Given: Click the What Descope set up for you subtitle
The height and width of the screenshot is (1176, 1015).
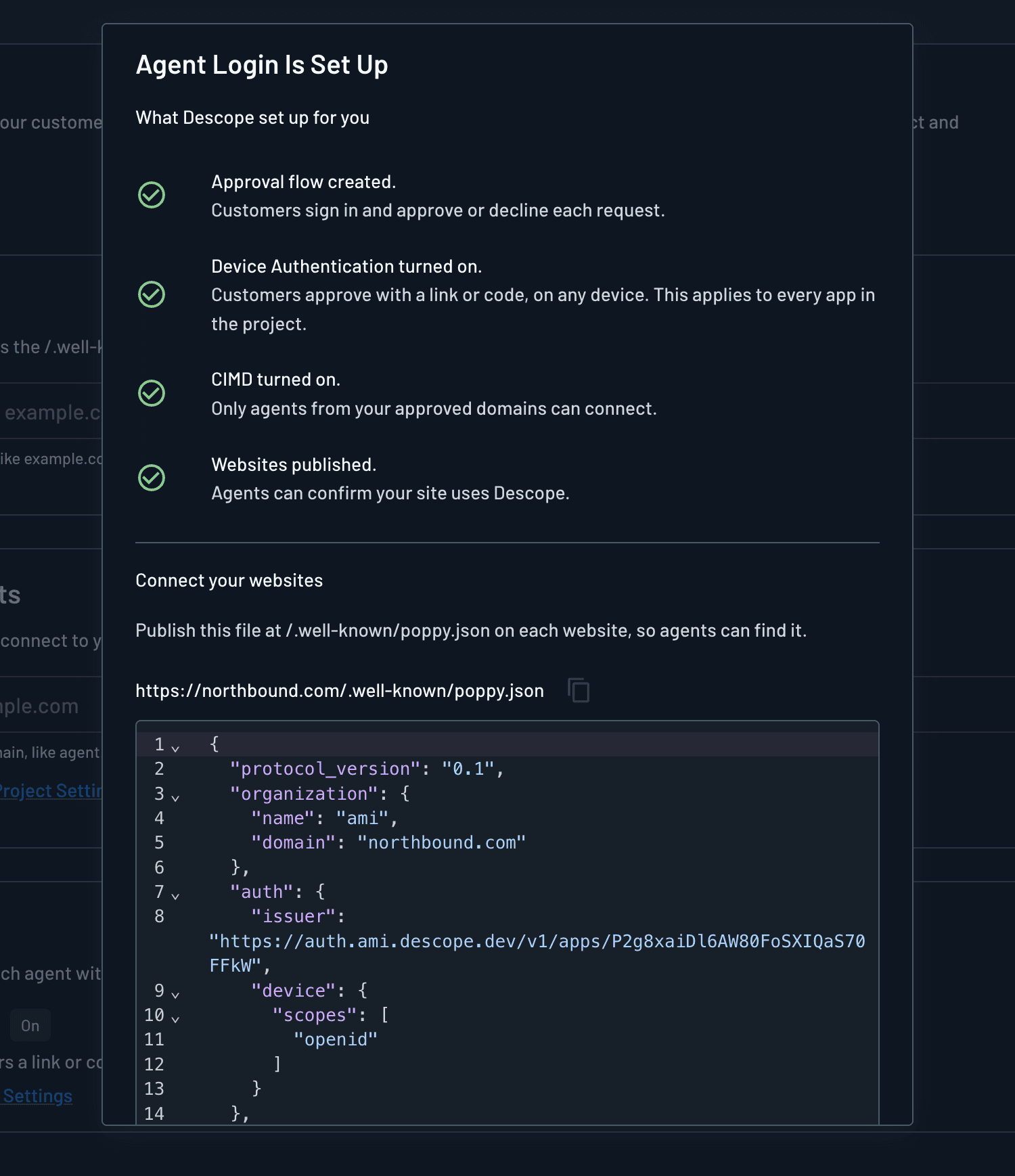Looking at the screenshot, I should 252,118.
